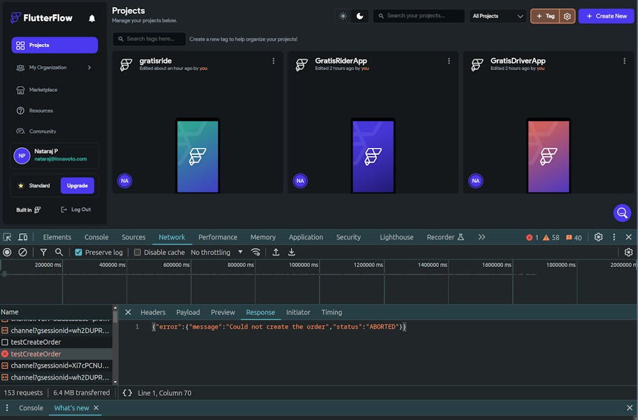Click the network timeline overview
The width and height of the screenshot is (638, 420).
tap(319, 284)
